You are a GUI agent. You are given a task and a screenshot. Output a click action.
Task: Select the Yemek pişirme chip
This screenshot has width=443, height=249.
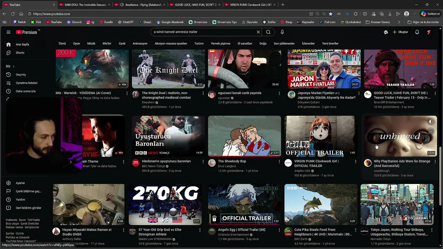220,44
